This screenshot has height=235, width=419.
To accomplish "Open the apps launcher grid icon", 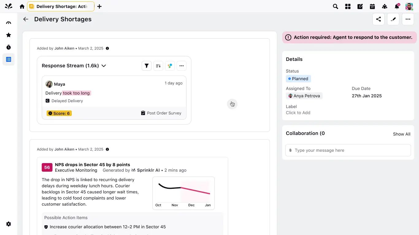I will (x=348, y=6).
